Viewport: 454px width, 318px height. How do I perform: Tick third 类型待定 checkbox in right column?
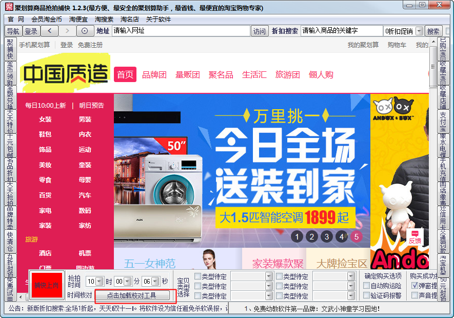pos(279,295)
